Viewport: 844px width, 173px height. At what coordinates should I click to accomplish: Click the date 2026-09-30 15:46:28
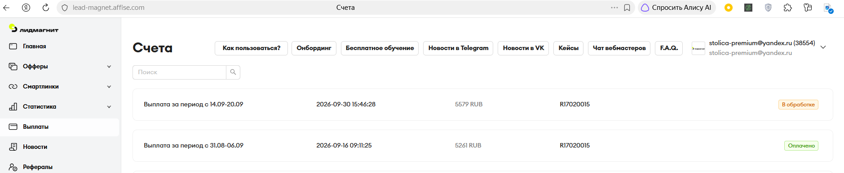(x=346, y=104)
